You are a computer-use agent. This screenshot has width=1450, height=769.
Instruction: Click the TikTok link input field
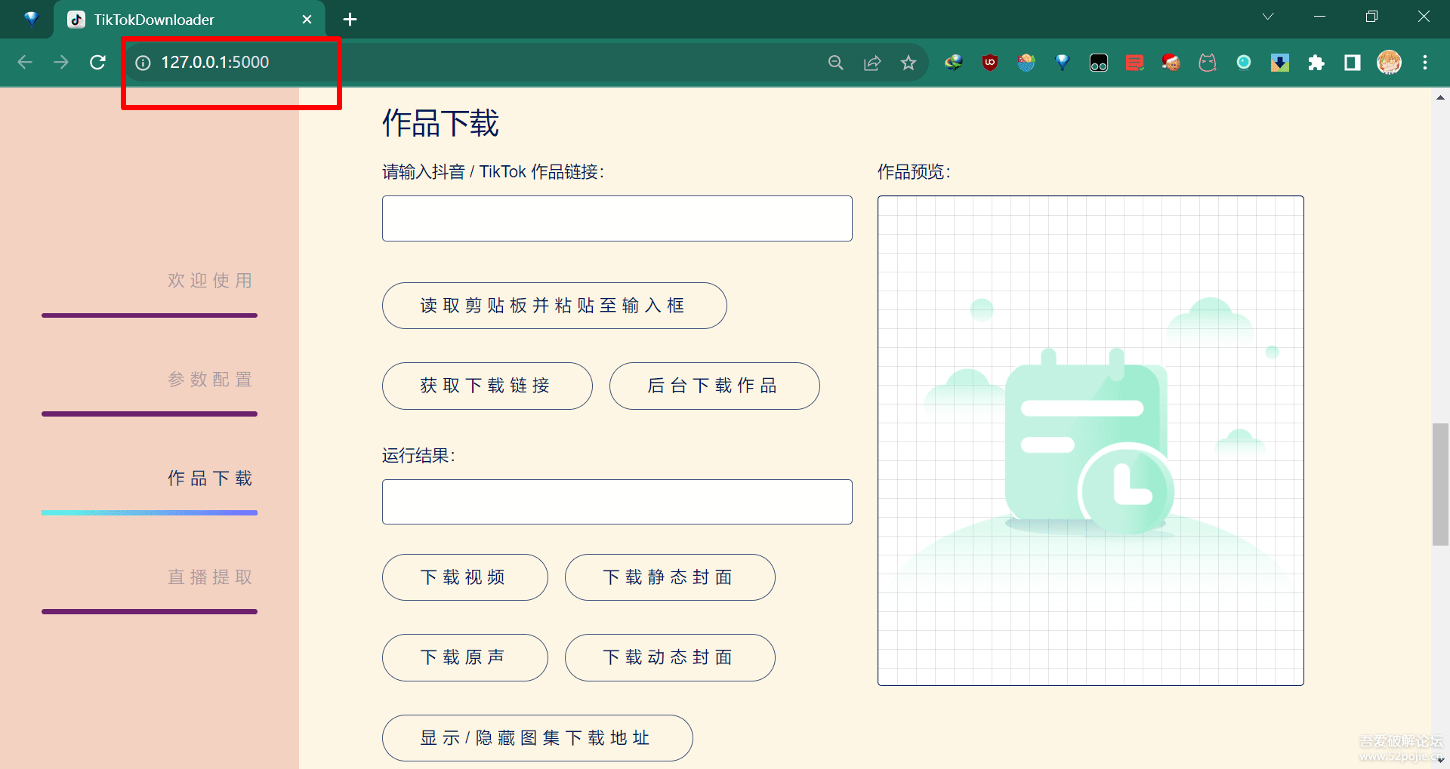pyautogui.click(x=616, y=218)
